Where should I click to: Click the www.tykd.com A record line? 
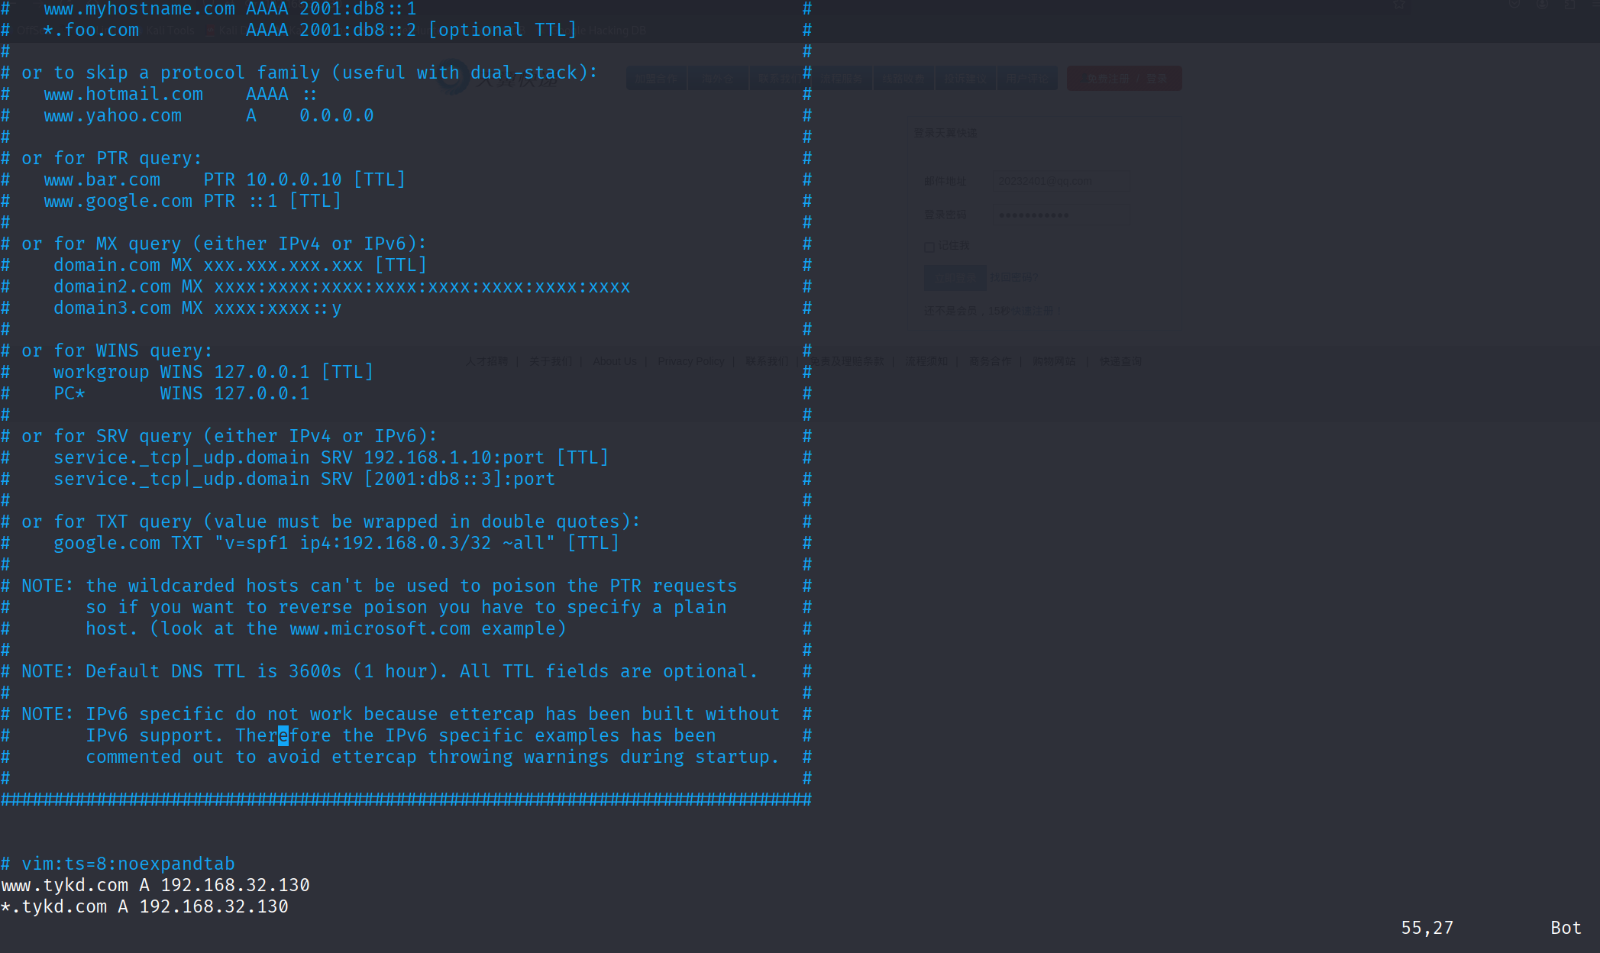pyautogui.click(x=155, y=885)
